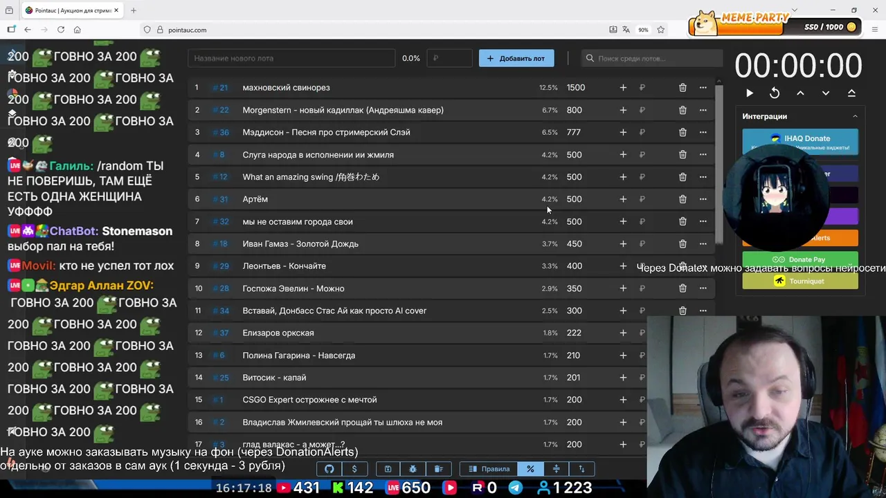This screenshot has height=498, width=886.
Task: Click the sort arrows icon in bottom toolbar
Action: point(581,469)
